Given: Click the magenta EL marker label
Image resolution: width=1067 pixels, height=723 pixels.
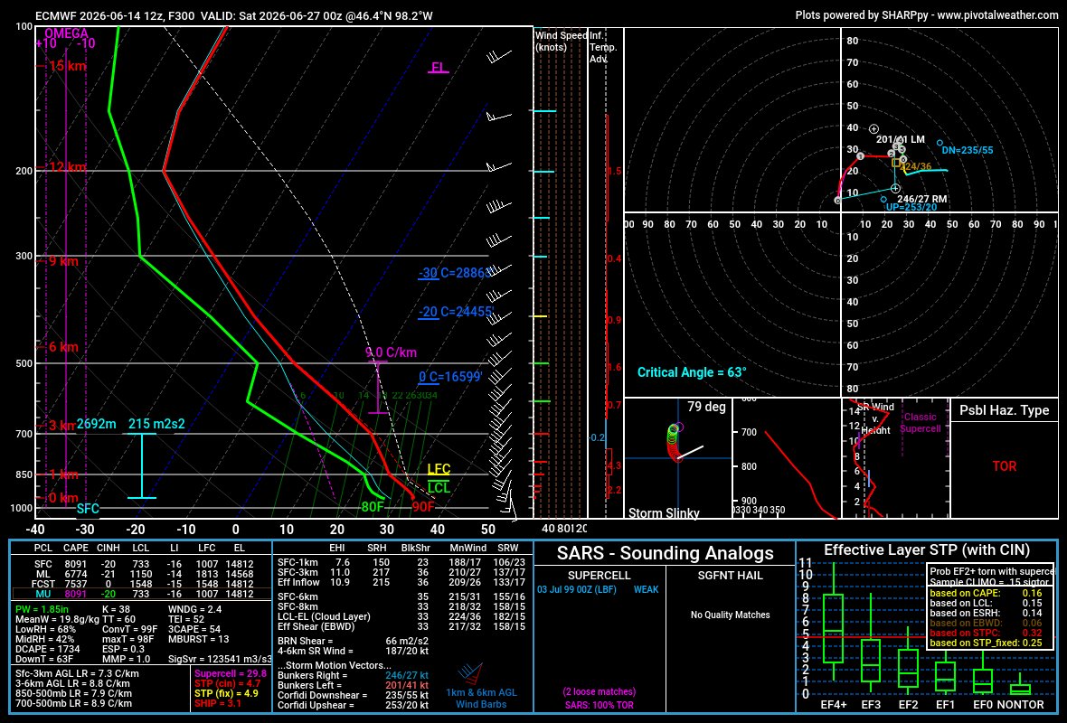Looking at the screenshot, I should [439, 68].
